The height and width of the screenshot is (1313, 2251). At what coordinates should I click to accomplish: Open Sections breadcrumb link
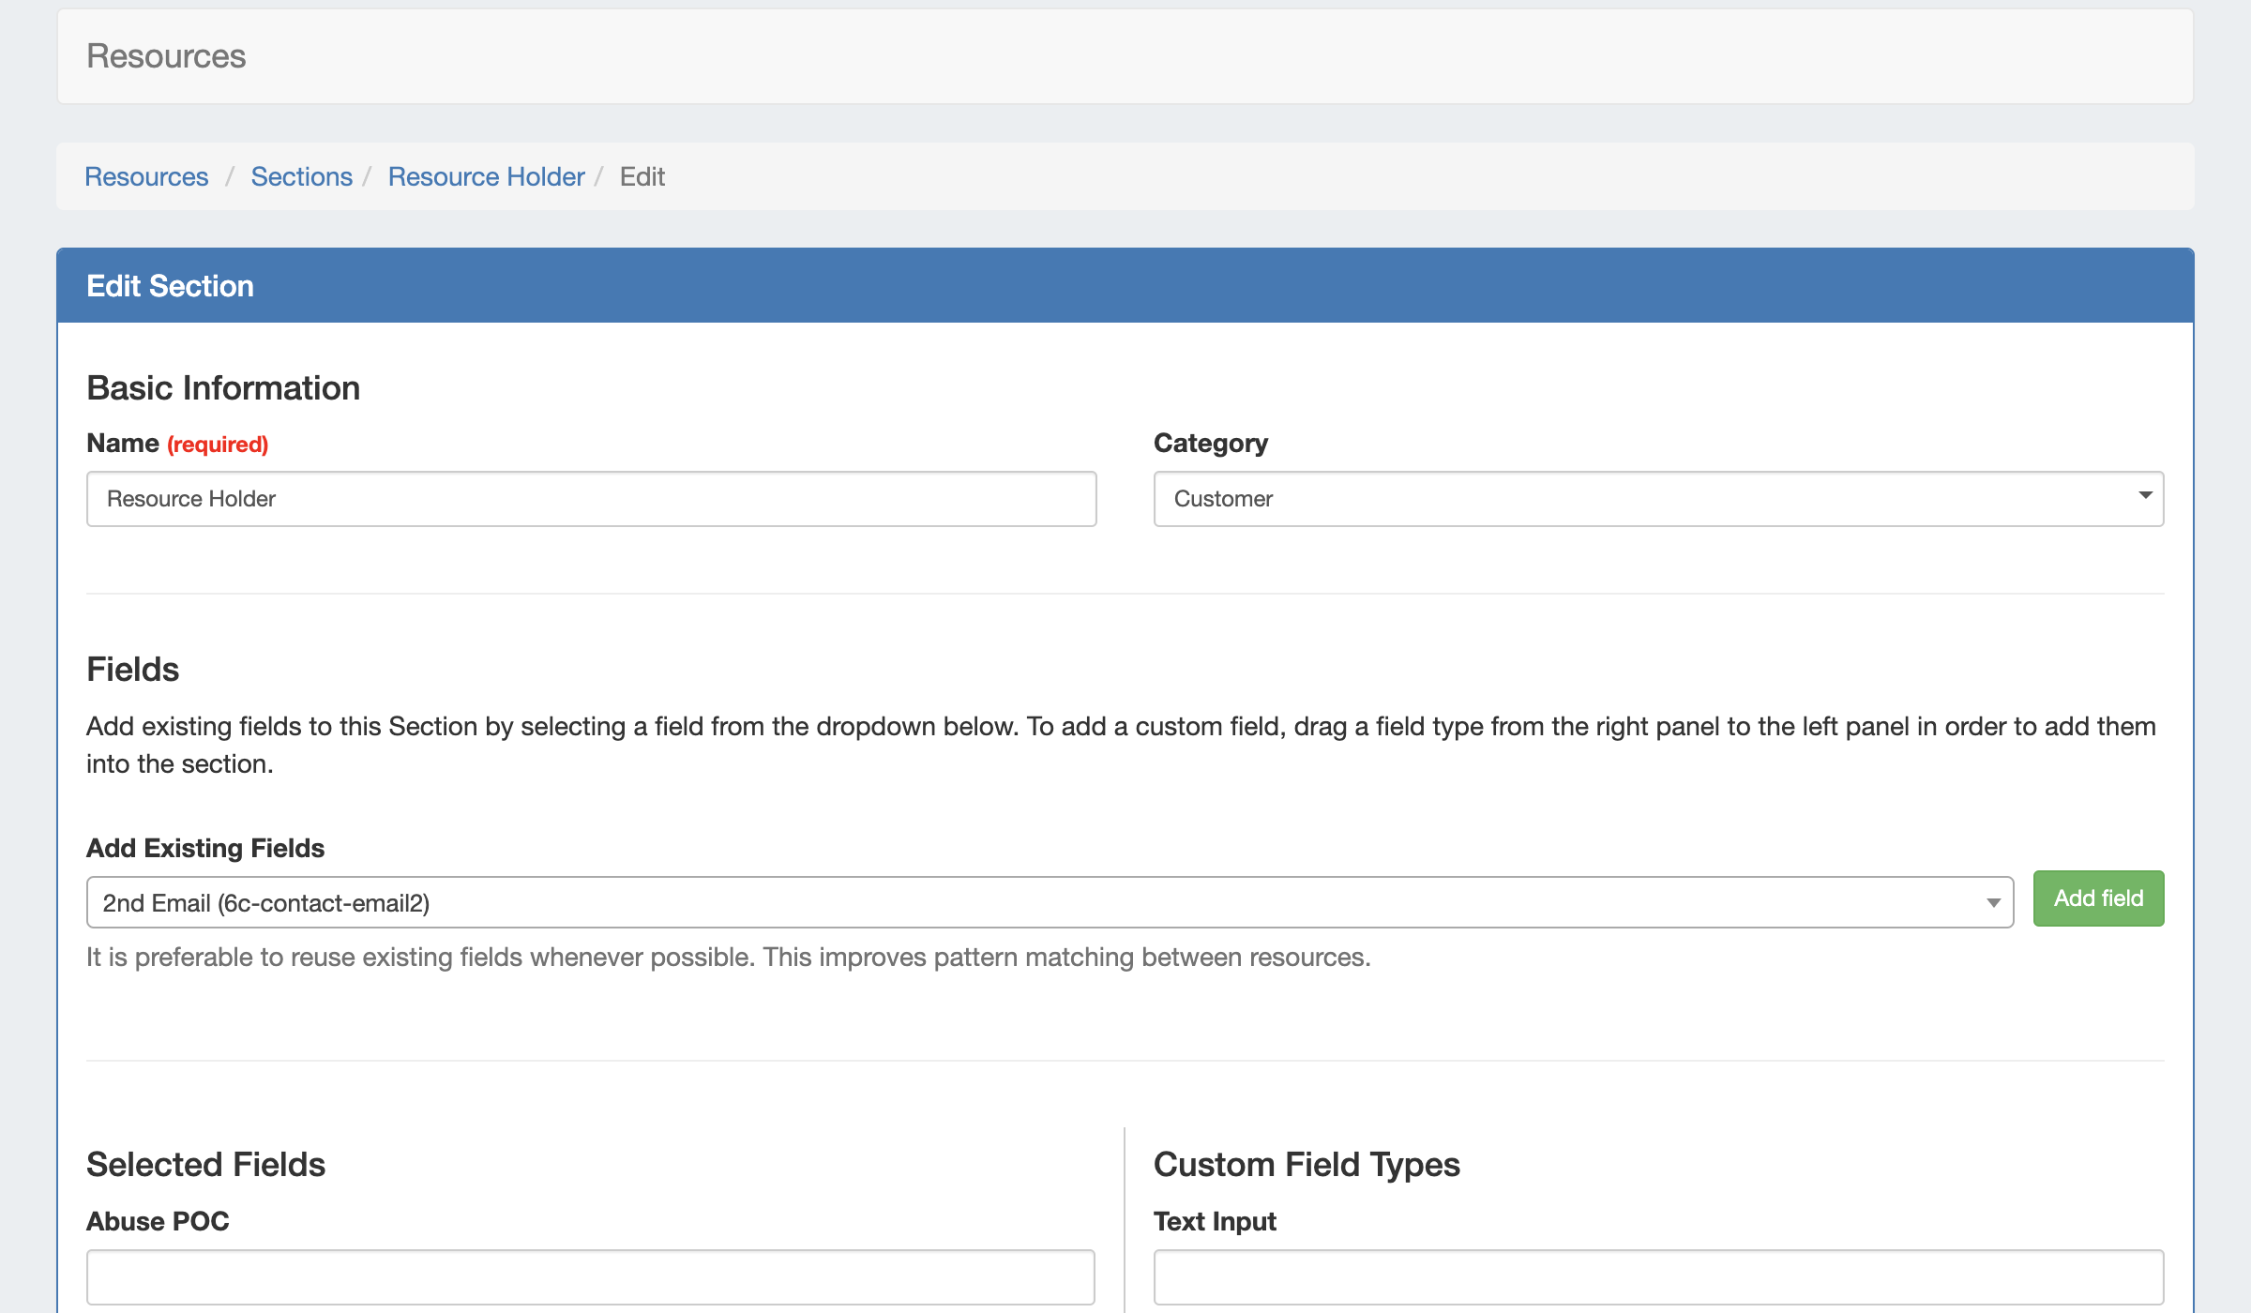point(301,176)
